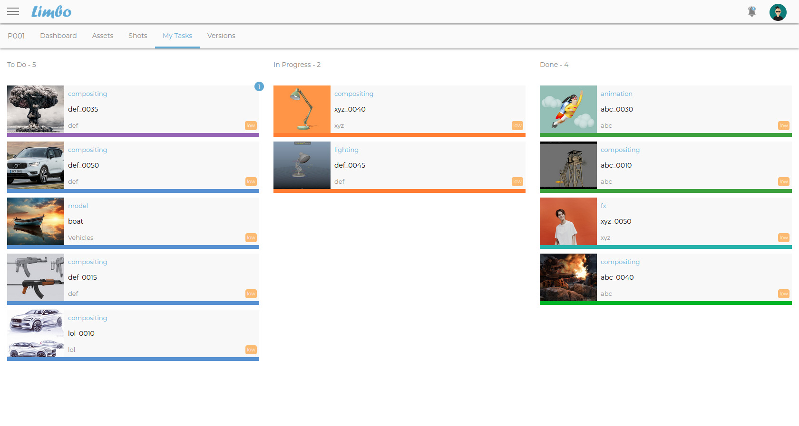Viewport: 799px width, 426px height.
Task: Switch to the Dashboard tab
Action: click(x=58, y=36)
